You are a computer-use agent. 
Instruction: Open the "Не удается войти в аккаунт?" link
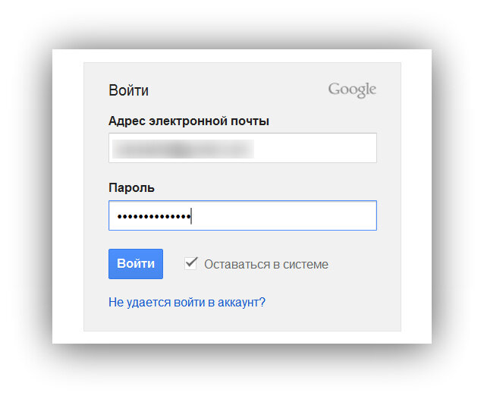187,302
